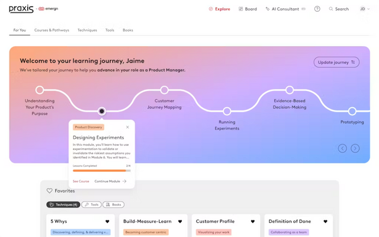Screen dimensions: 379x237
Task: Click Collaborating as a team tag
Action: (289, 232)
